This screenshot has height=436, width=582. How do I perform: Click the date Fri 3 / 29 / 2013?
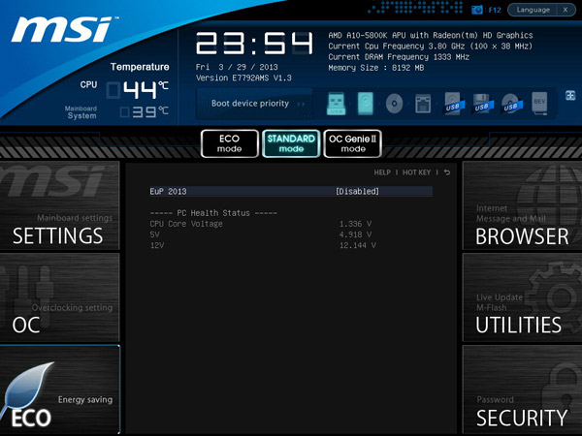(x=237, y=67)
